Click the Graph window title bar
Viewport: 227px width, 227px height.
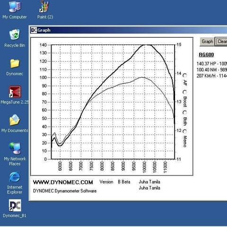point(129,30)
